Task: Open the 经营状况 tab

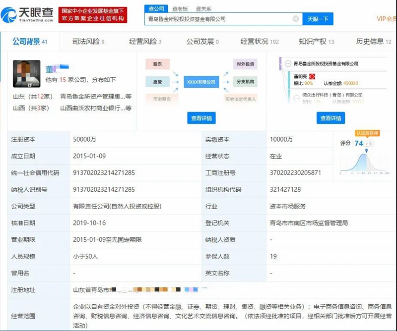Action: coord(260,42)
